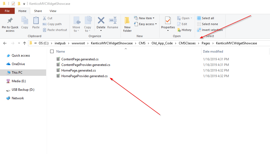The height and width of the screenshot is (154, 270).
Task: Click the title bar Properties quick-access icon
Action: click(13, 4)
